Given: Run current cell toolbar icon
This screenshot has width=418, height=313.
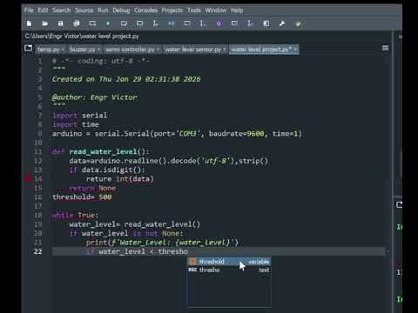Looking at the screenshot, I should click(x=124, y=23).
